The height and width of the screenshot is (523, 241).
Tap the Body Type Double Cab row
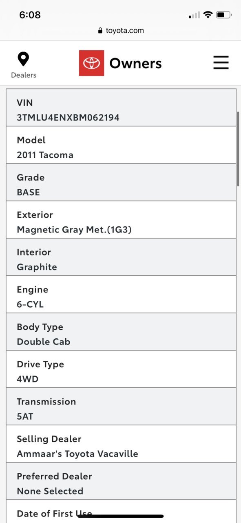point(121,332)
